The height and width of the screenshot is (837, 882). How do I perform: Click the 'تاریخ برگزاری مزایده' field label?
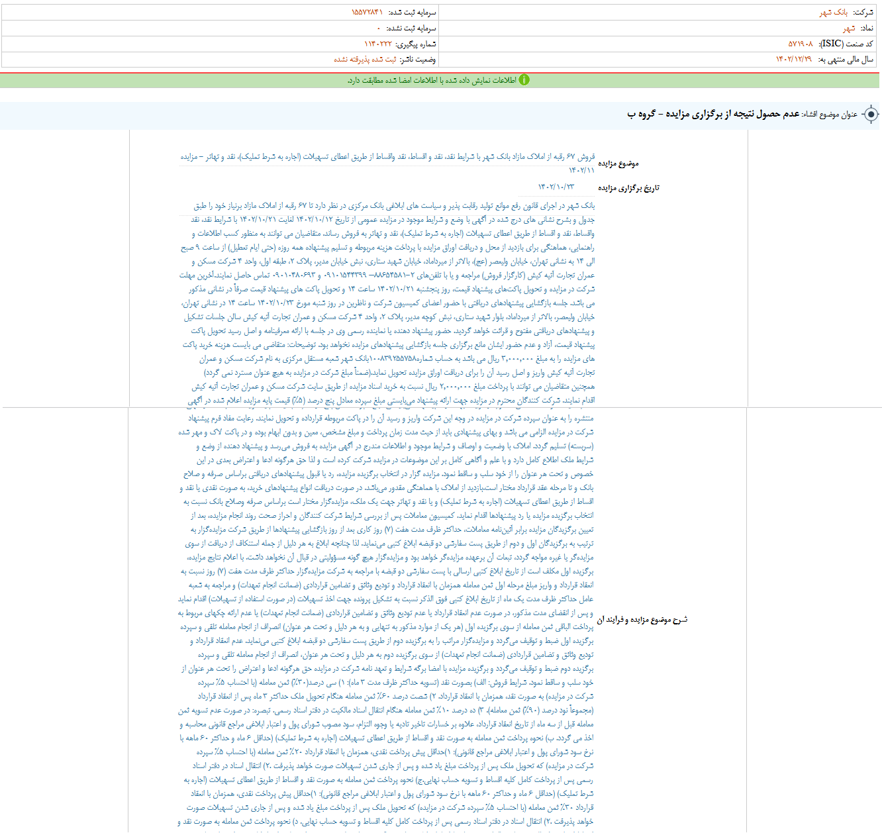(x=628, y=188)
